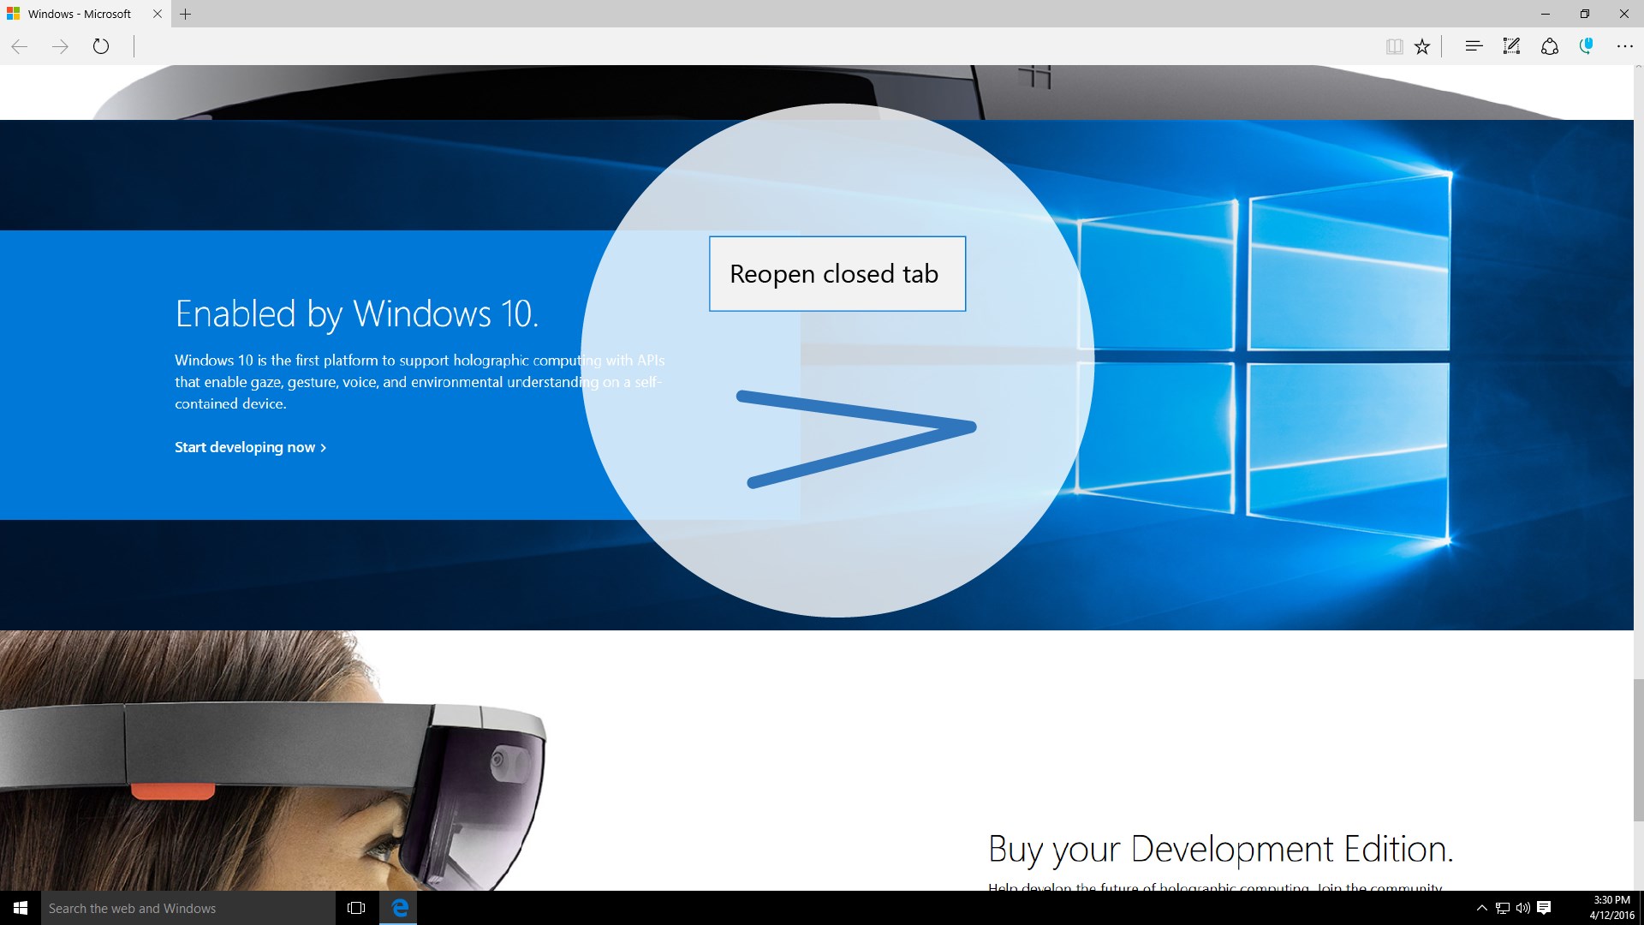Open the More actions ellipsis menu
This screenshot has height=925, width=1644.
click(1624, 46)
